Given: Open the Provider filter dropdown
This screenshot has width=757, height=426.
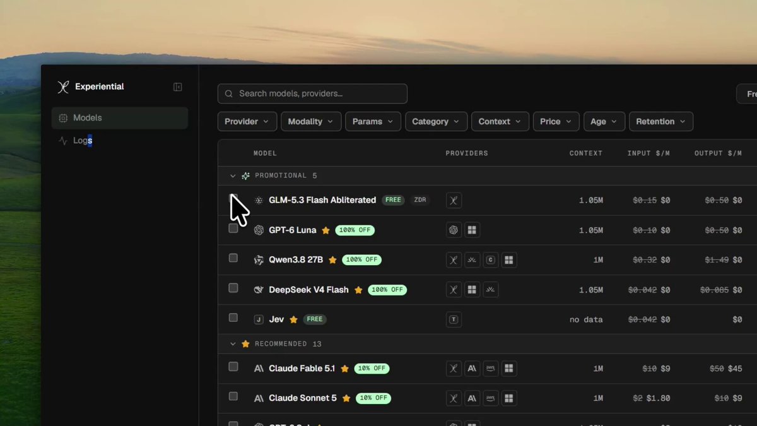Looking at the screenshot, I should [247, 122].
